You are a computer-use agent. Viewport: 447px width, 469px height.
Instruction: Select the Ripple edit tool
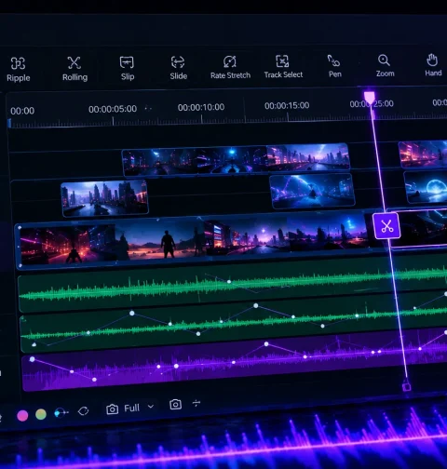19,70
